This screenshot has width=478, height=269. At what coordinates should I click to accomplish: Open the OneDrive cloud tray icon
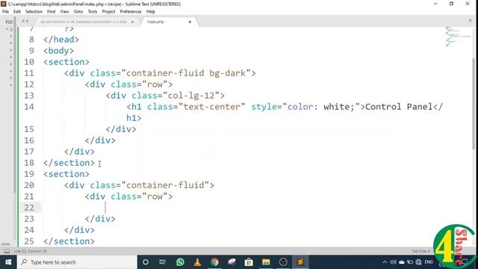[402, 262]
